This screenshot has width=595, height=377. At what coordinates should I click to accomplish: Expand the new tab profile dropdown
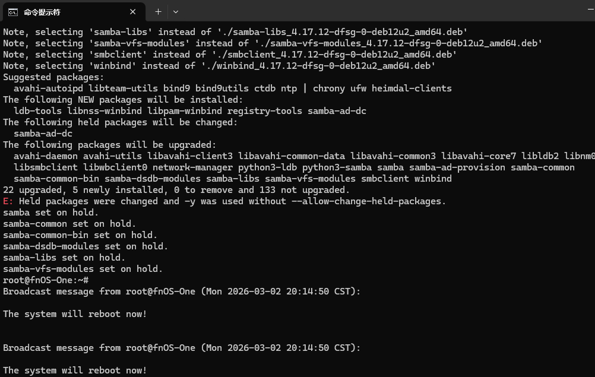point(176,12)
